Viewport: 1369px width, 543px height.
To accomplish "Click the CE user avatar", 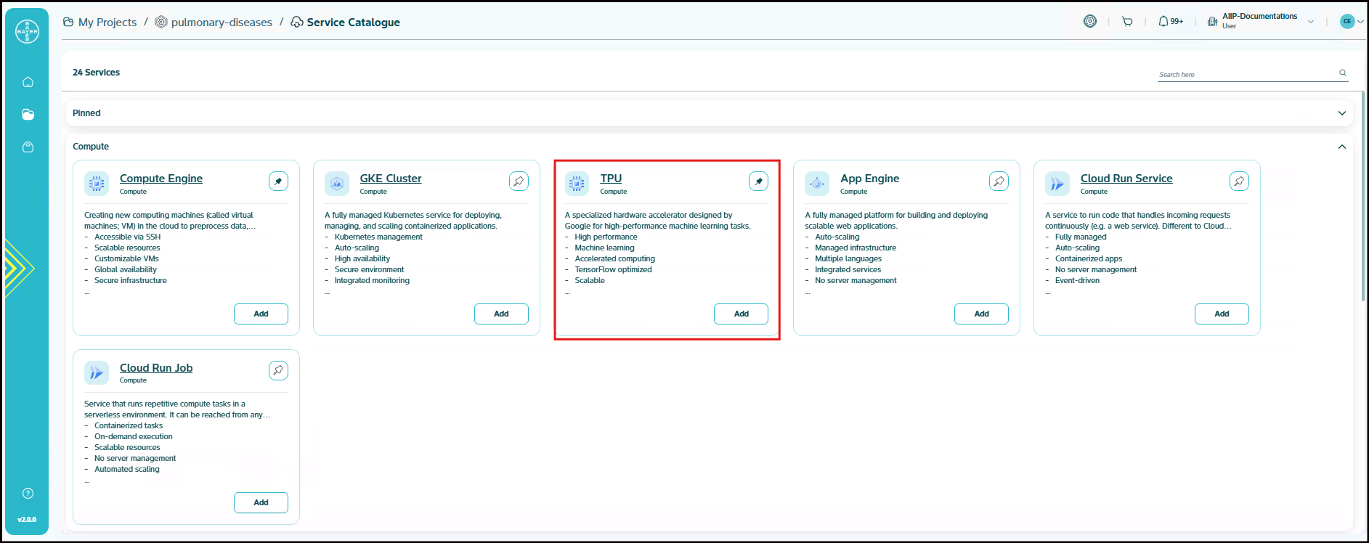I will pyautogui.click(x=1347, y=22).
